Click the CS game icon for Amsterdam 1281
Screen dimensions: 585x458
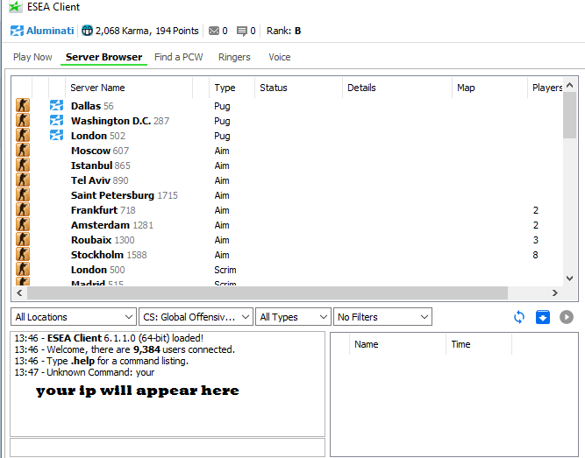click(23, 225)
